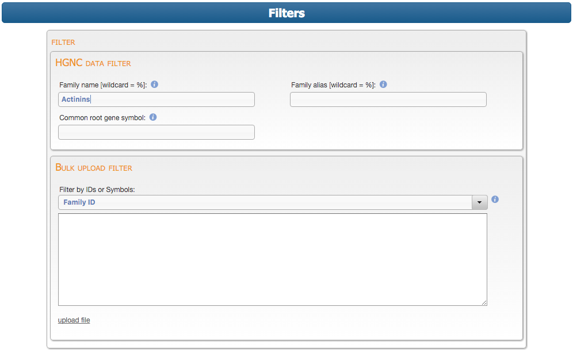
Task: Click the Family alias wildcard label
Action: click(x=333, y=85)
